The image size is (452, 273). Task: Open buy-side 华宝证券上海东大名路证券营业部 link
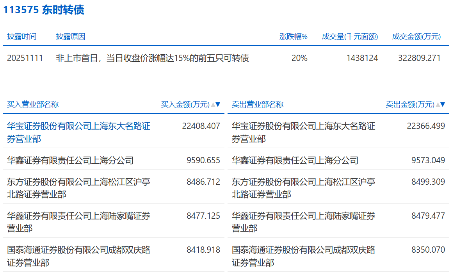coord(79,132)
